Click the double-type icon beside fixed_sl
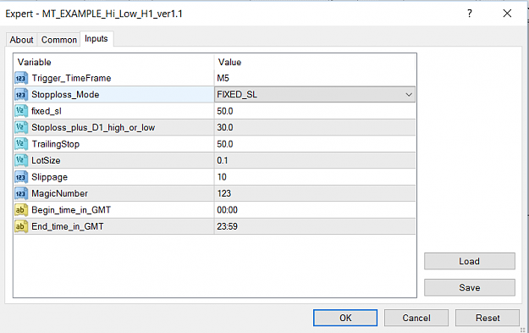The image size is (529, 333). coord(21,111)
